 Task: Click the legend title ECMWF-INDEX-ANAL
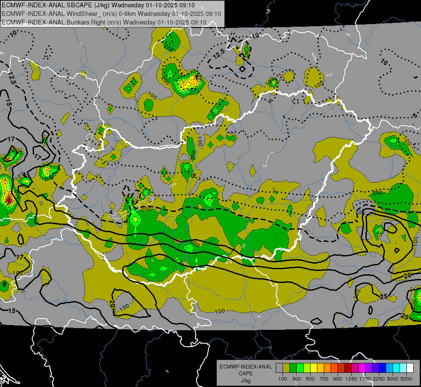(x=246, y=367)
